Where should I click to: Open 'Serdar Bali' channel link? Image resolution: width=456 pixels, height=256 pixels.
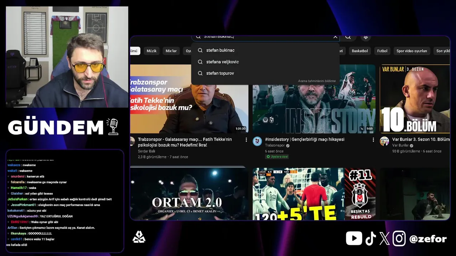(x=146, y=151)
